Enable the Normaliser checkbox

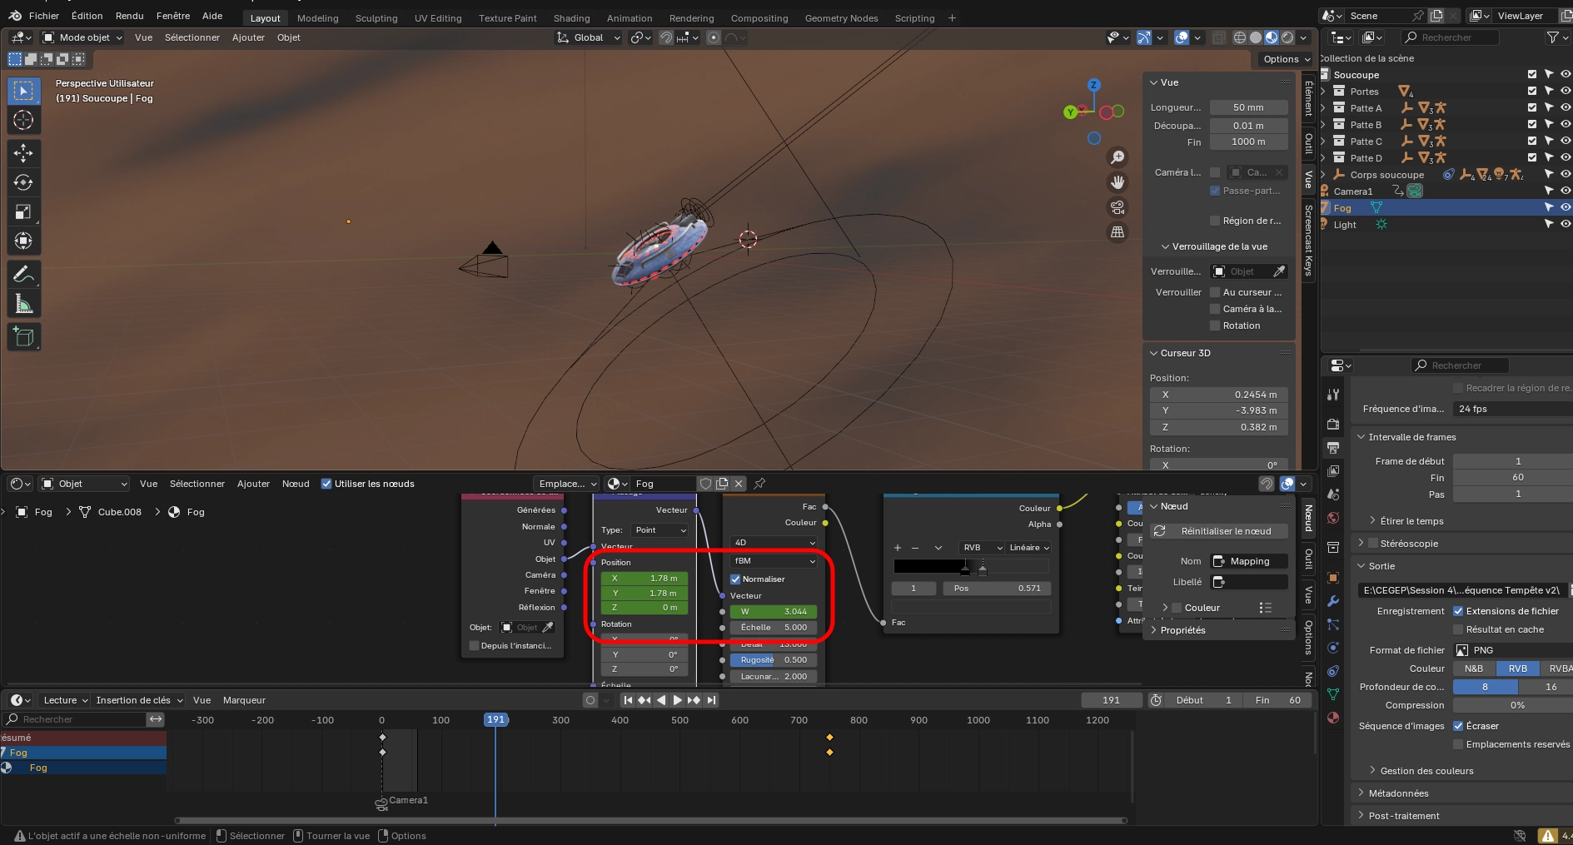(x=735, y=579)
